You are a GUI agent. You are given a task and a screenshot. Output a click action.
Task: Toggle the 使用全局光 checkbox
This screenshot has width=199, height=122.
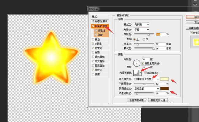point(143,63)
